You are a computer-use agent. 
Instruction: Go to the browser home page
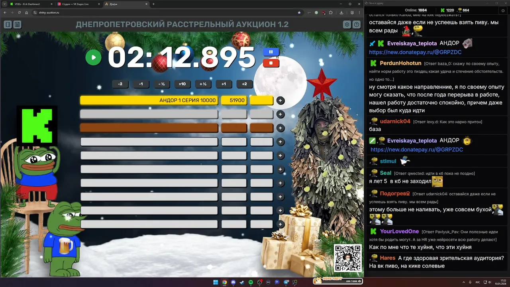(x=26, y=12)
